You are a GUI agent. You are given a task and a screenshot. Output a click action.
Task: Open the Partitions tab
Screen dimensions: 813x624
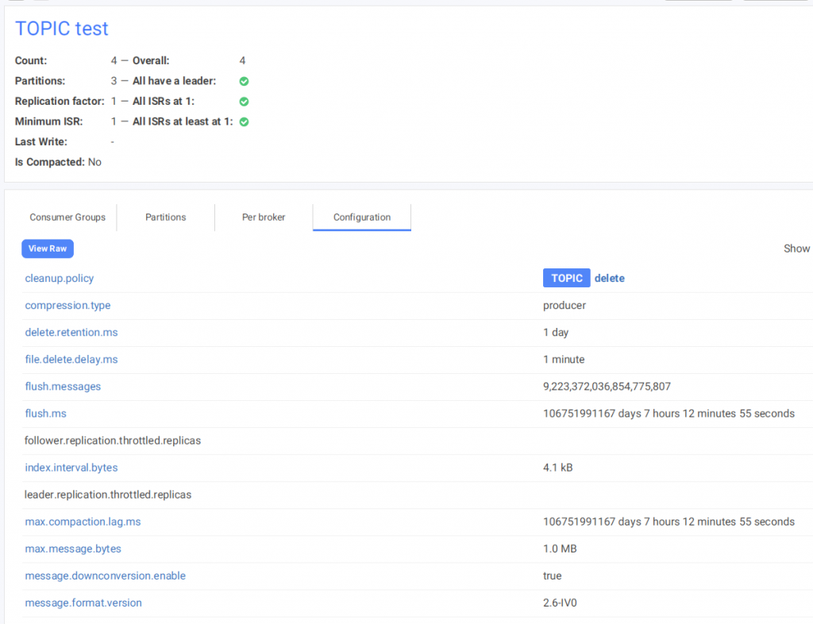pos(165,218)
